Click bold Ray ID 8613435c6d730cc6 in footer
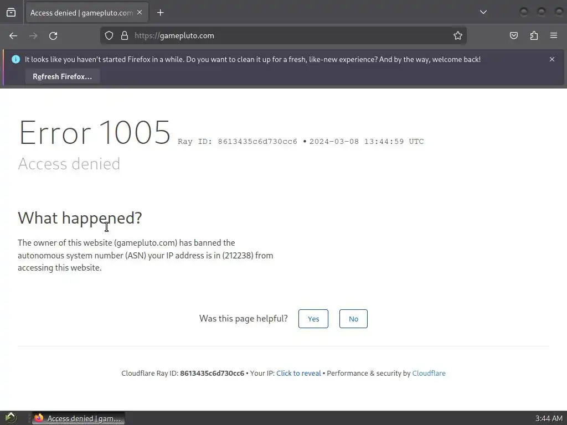Image resolution: width=567 pixels, height=425 pixels. (212, 374)
